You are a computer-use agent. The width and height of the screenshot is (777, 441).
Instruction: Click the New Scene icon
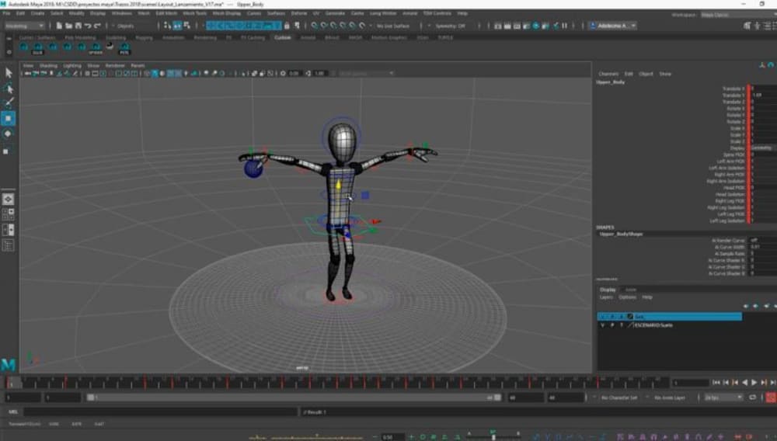click(x=59, y=26)
